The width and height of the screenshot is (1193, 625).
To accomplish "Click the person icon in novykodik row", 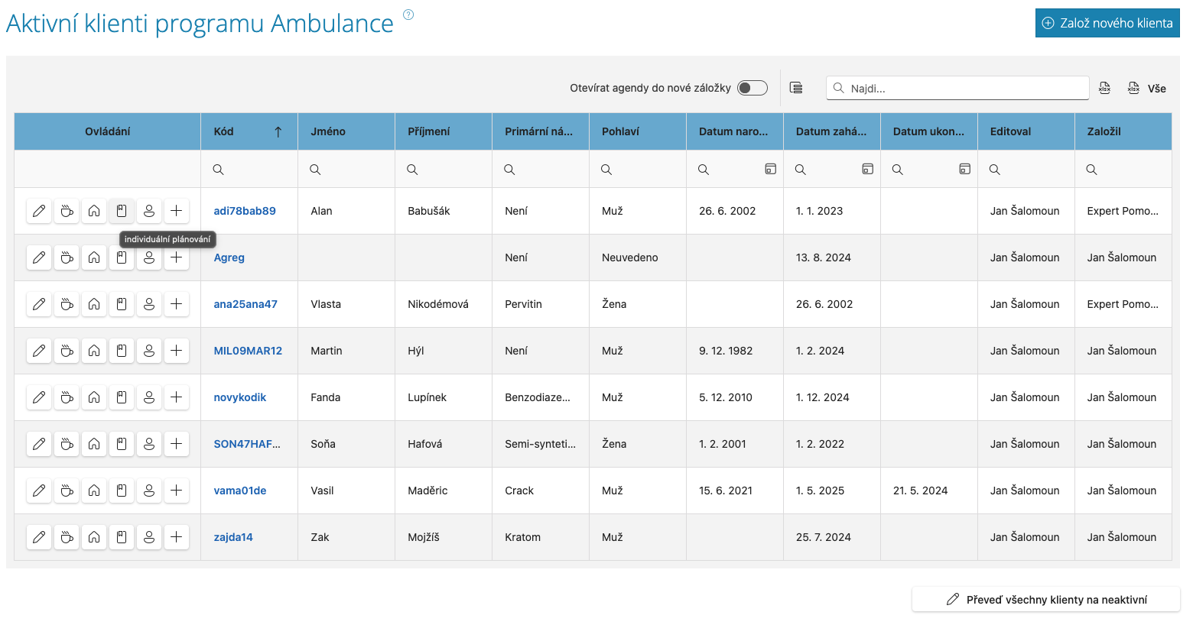I will click(x=149, y=397).
